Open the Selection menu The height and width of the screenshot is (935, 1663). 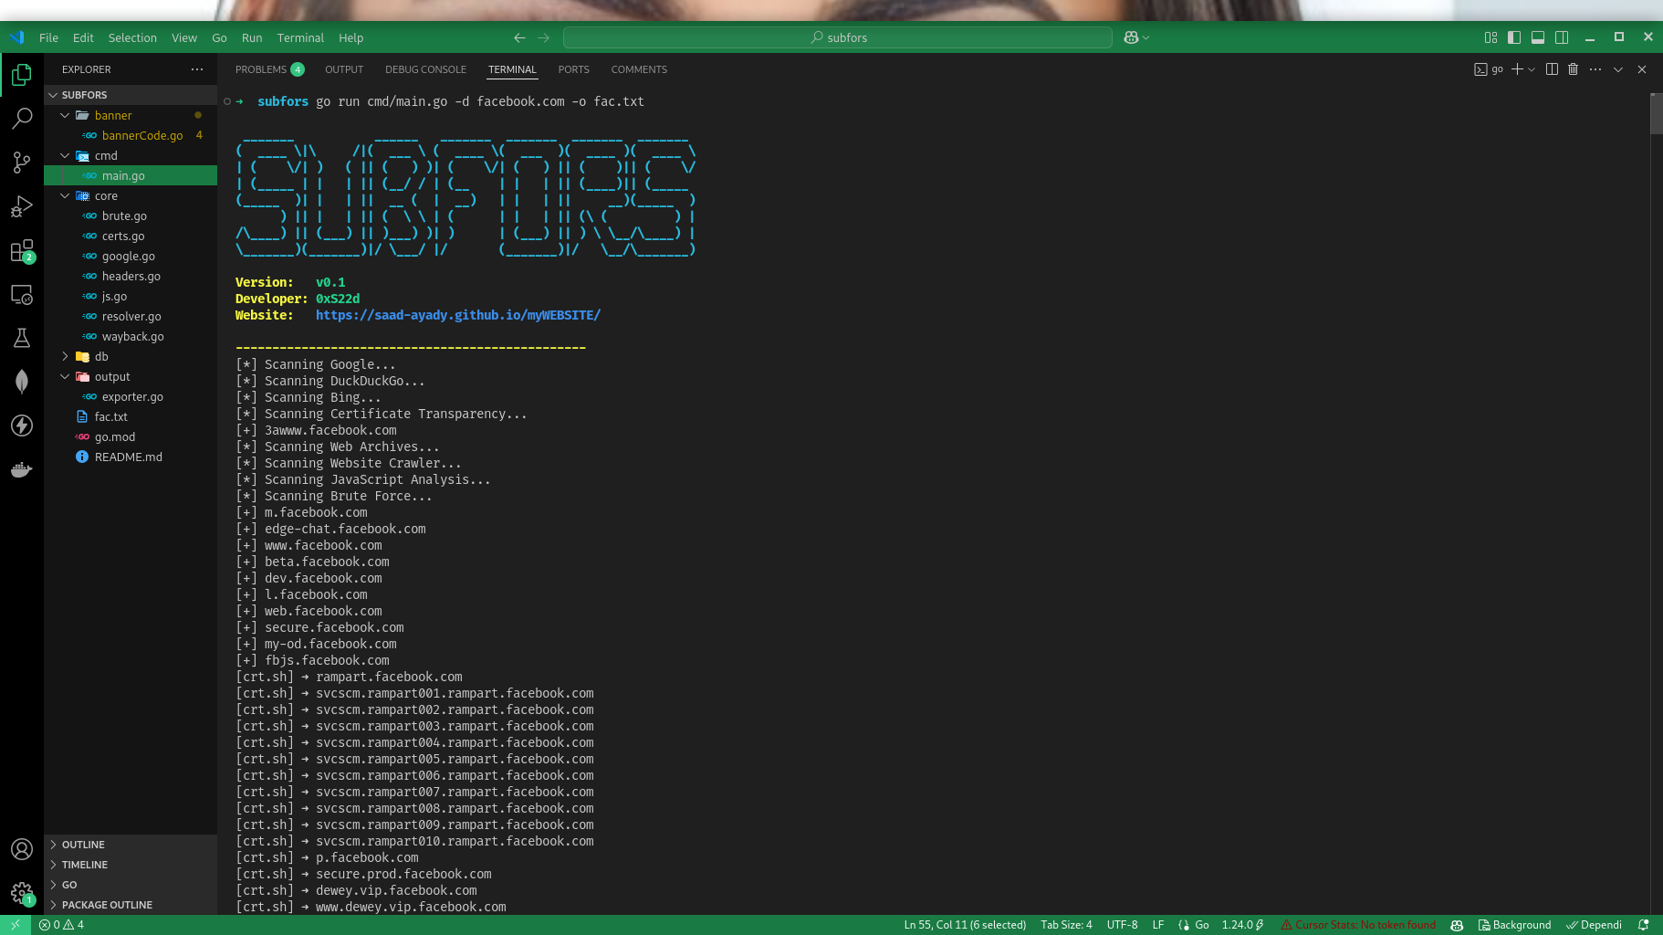(x=132, y=37)
